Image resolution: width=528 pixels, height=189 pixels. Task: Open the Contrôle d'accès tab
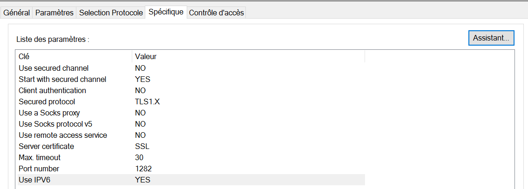(x=216, y=13)
